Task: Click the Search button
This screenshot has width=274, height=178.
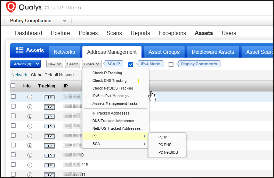Action: point(73,64)
